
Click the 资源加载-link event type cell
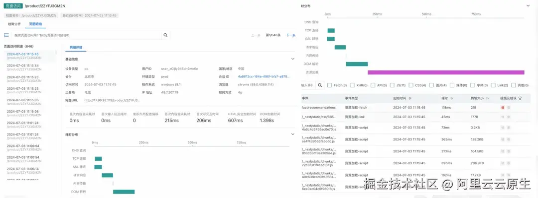[x=355, y=117]
